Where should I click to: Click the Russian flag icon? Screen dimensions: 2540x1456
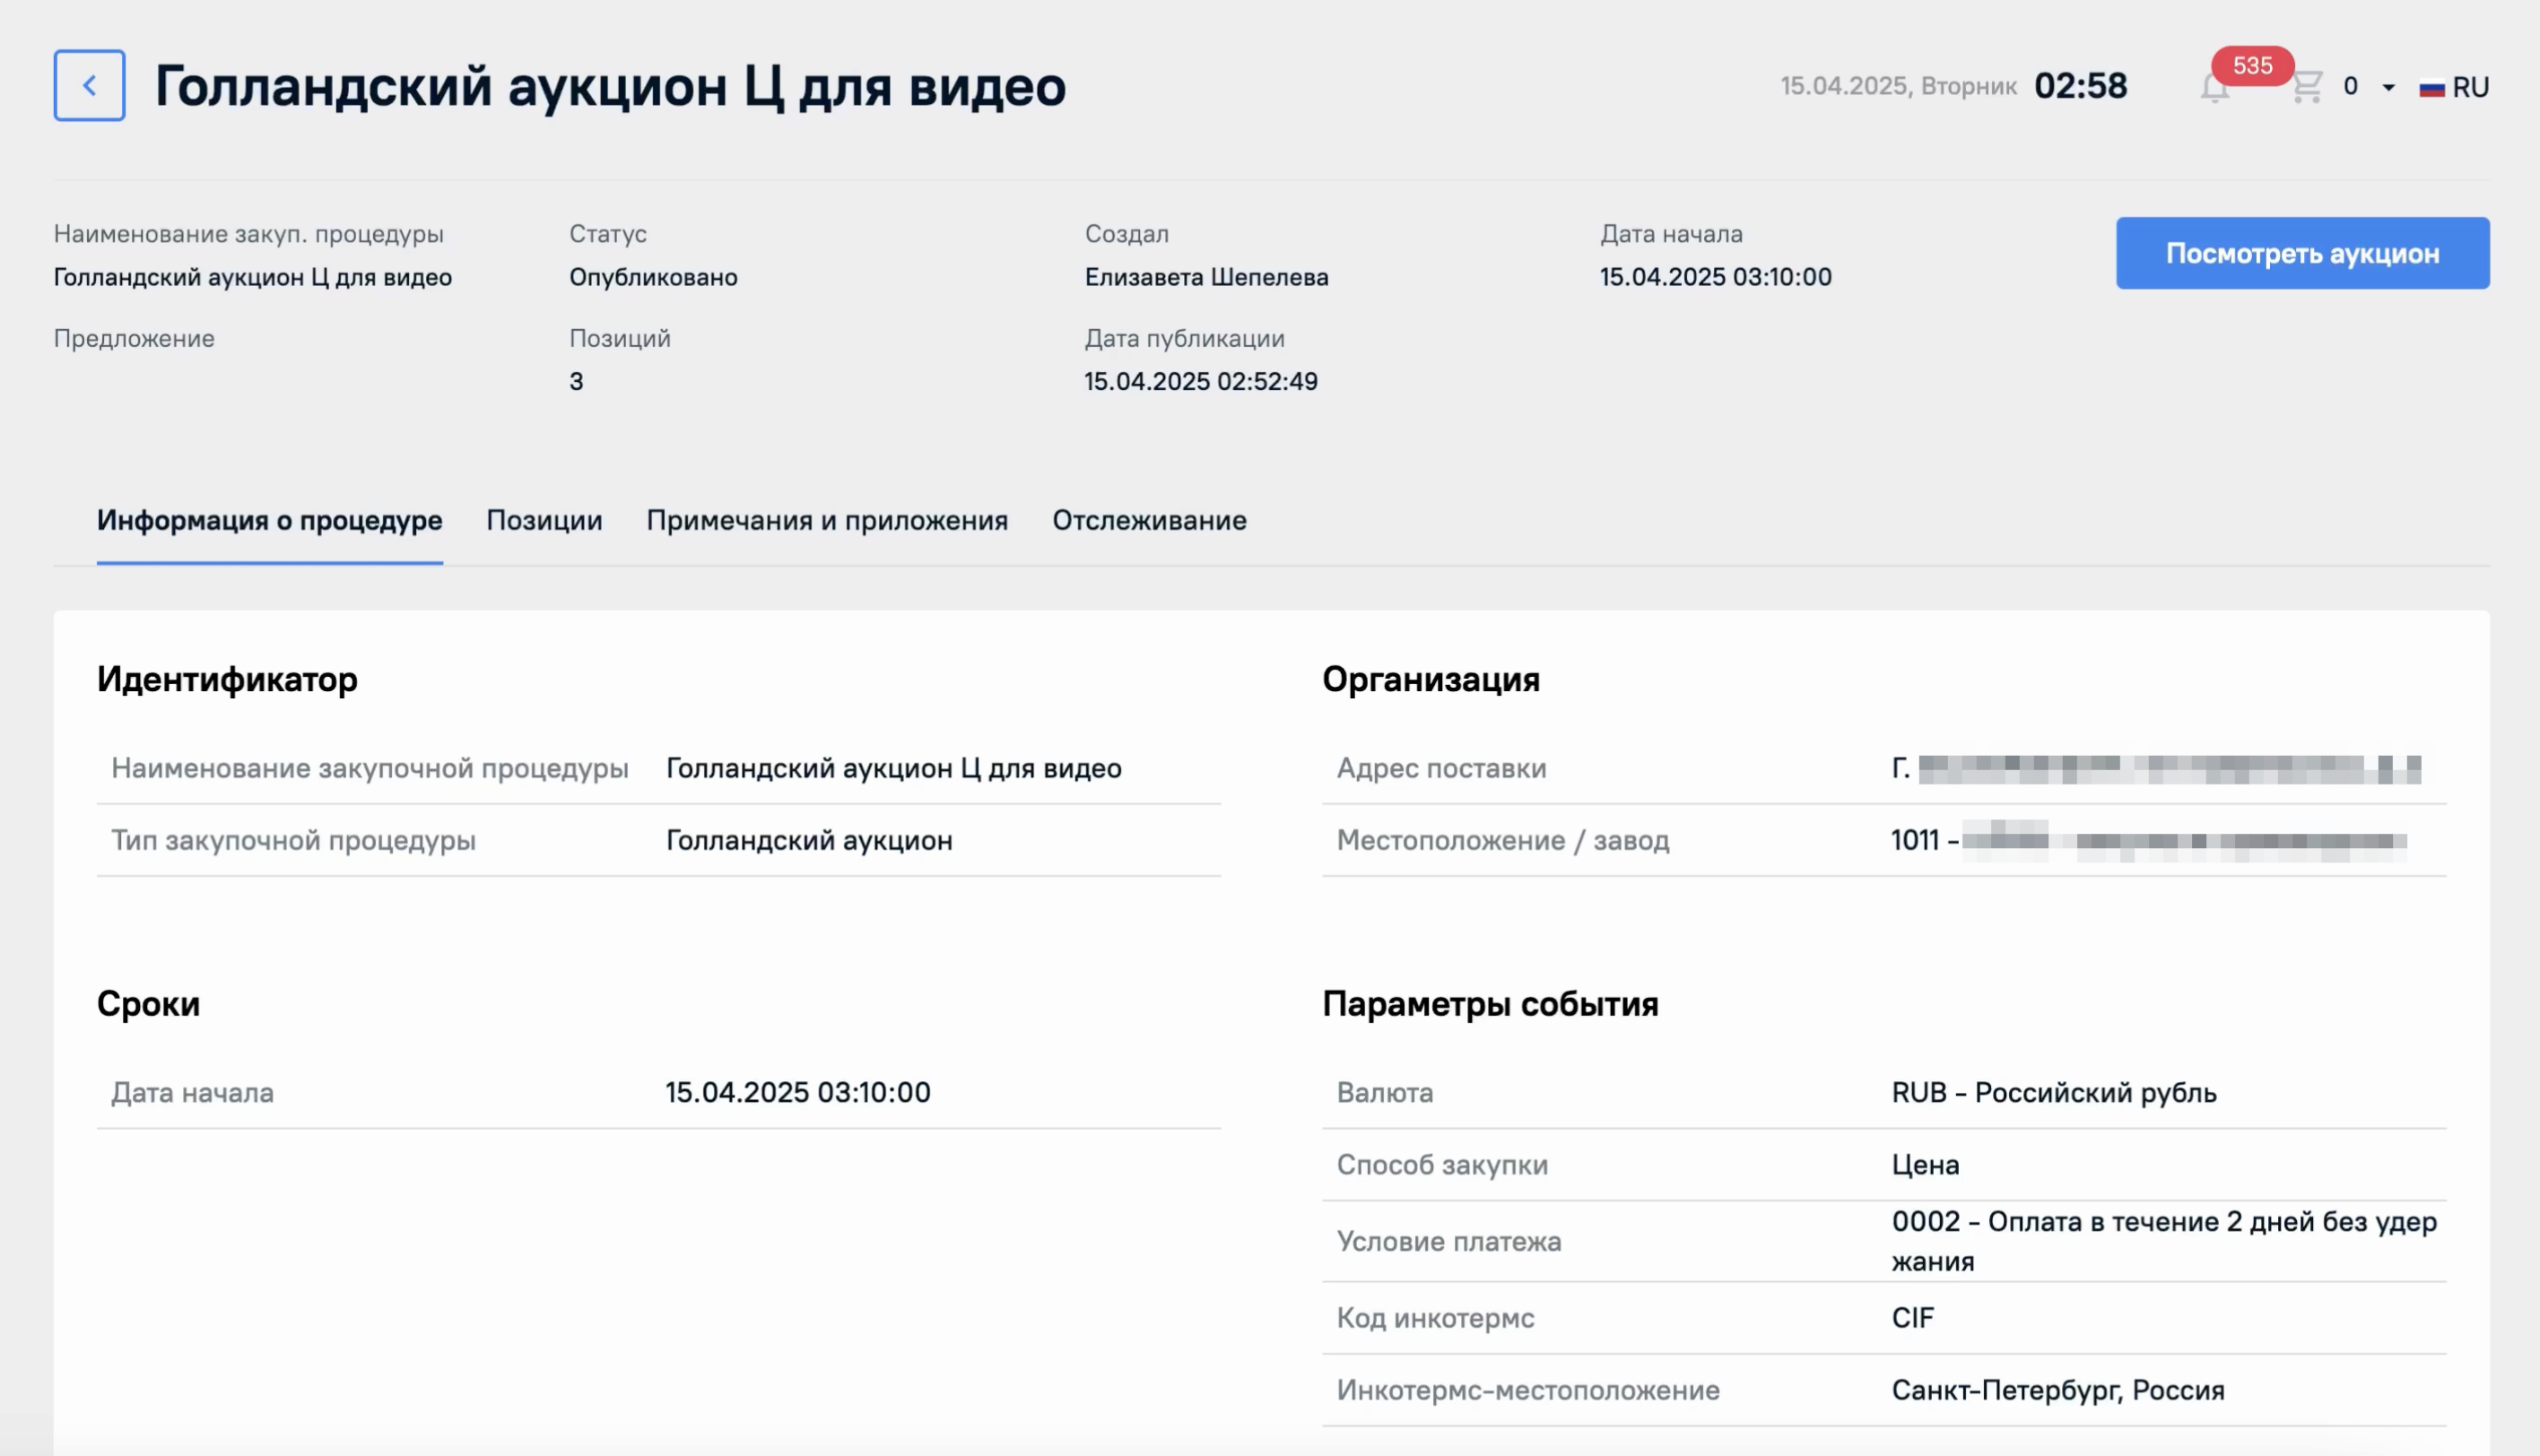pyautogui.click(x=2431, y=88)
